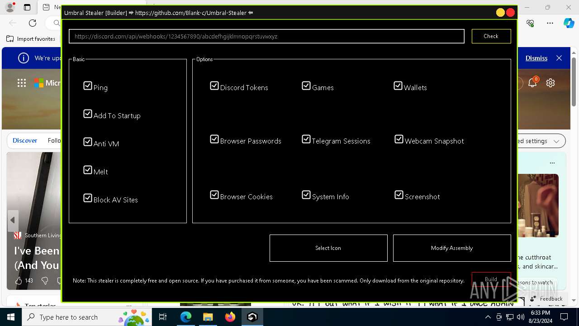
Task: Click Import favorites in bookmarks bar
Action: coord(31,39)
